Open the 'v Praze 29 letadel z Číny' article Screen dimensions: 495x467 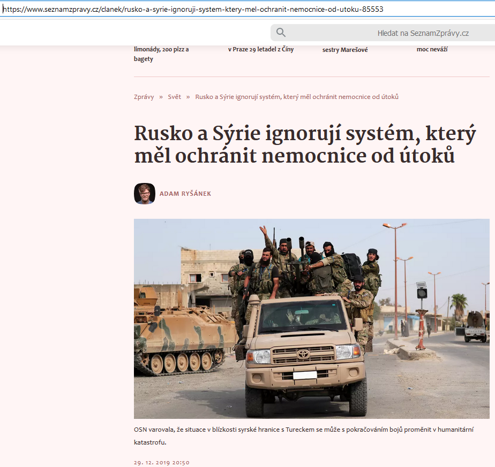[x=261, y=49]
